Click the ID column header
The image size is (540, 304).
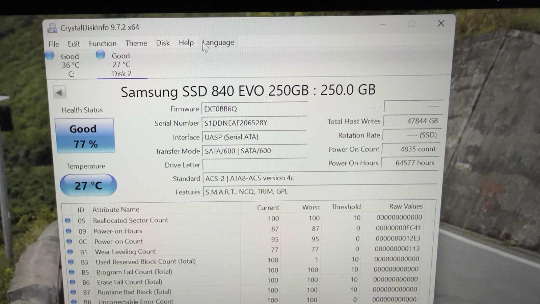tap(81, 210)
